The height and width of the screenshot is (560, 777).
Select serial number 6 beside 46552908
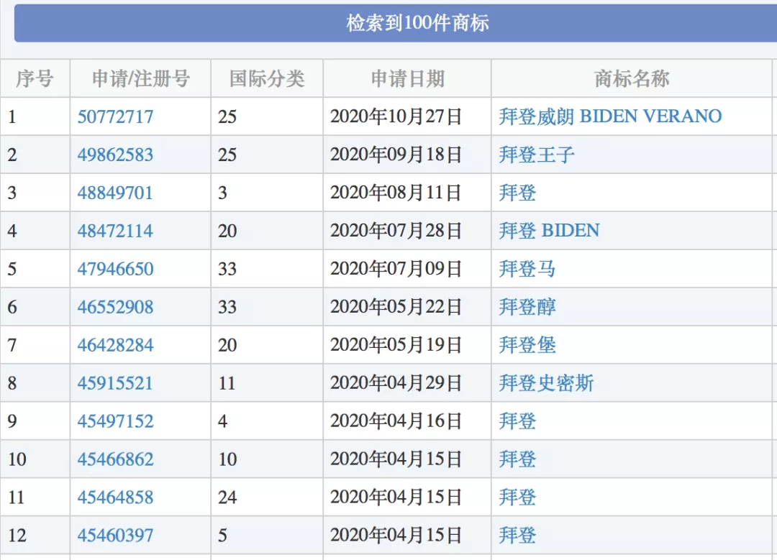click(12, 308)
